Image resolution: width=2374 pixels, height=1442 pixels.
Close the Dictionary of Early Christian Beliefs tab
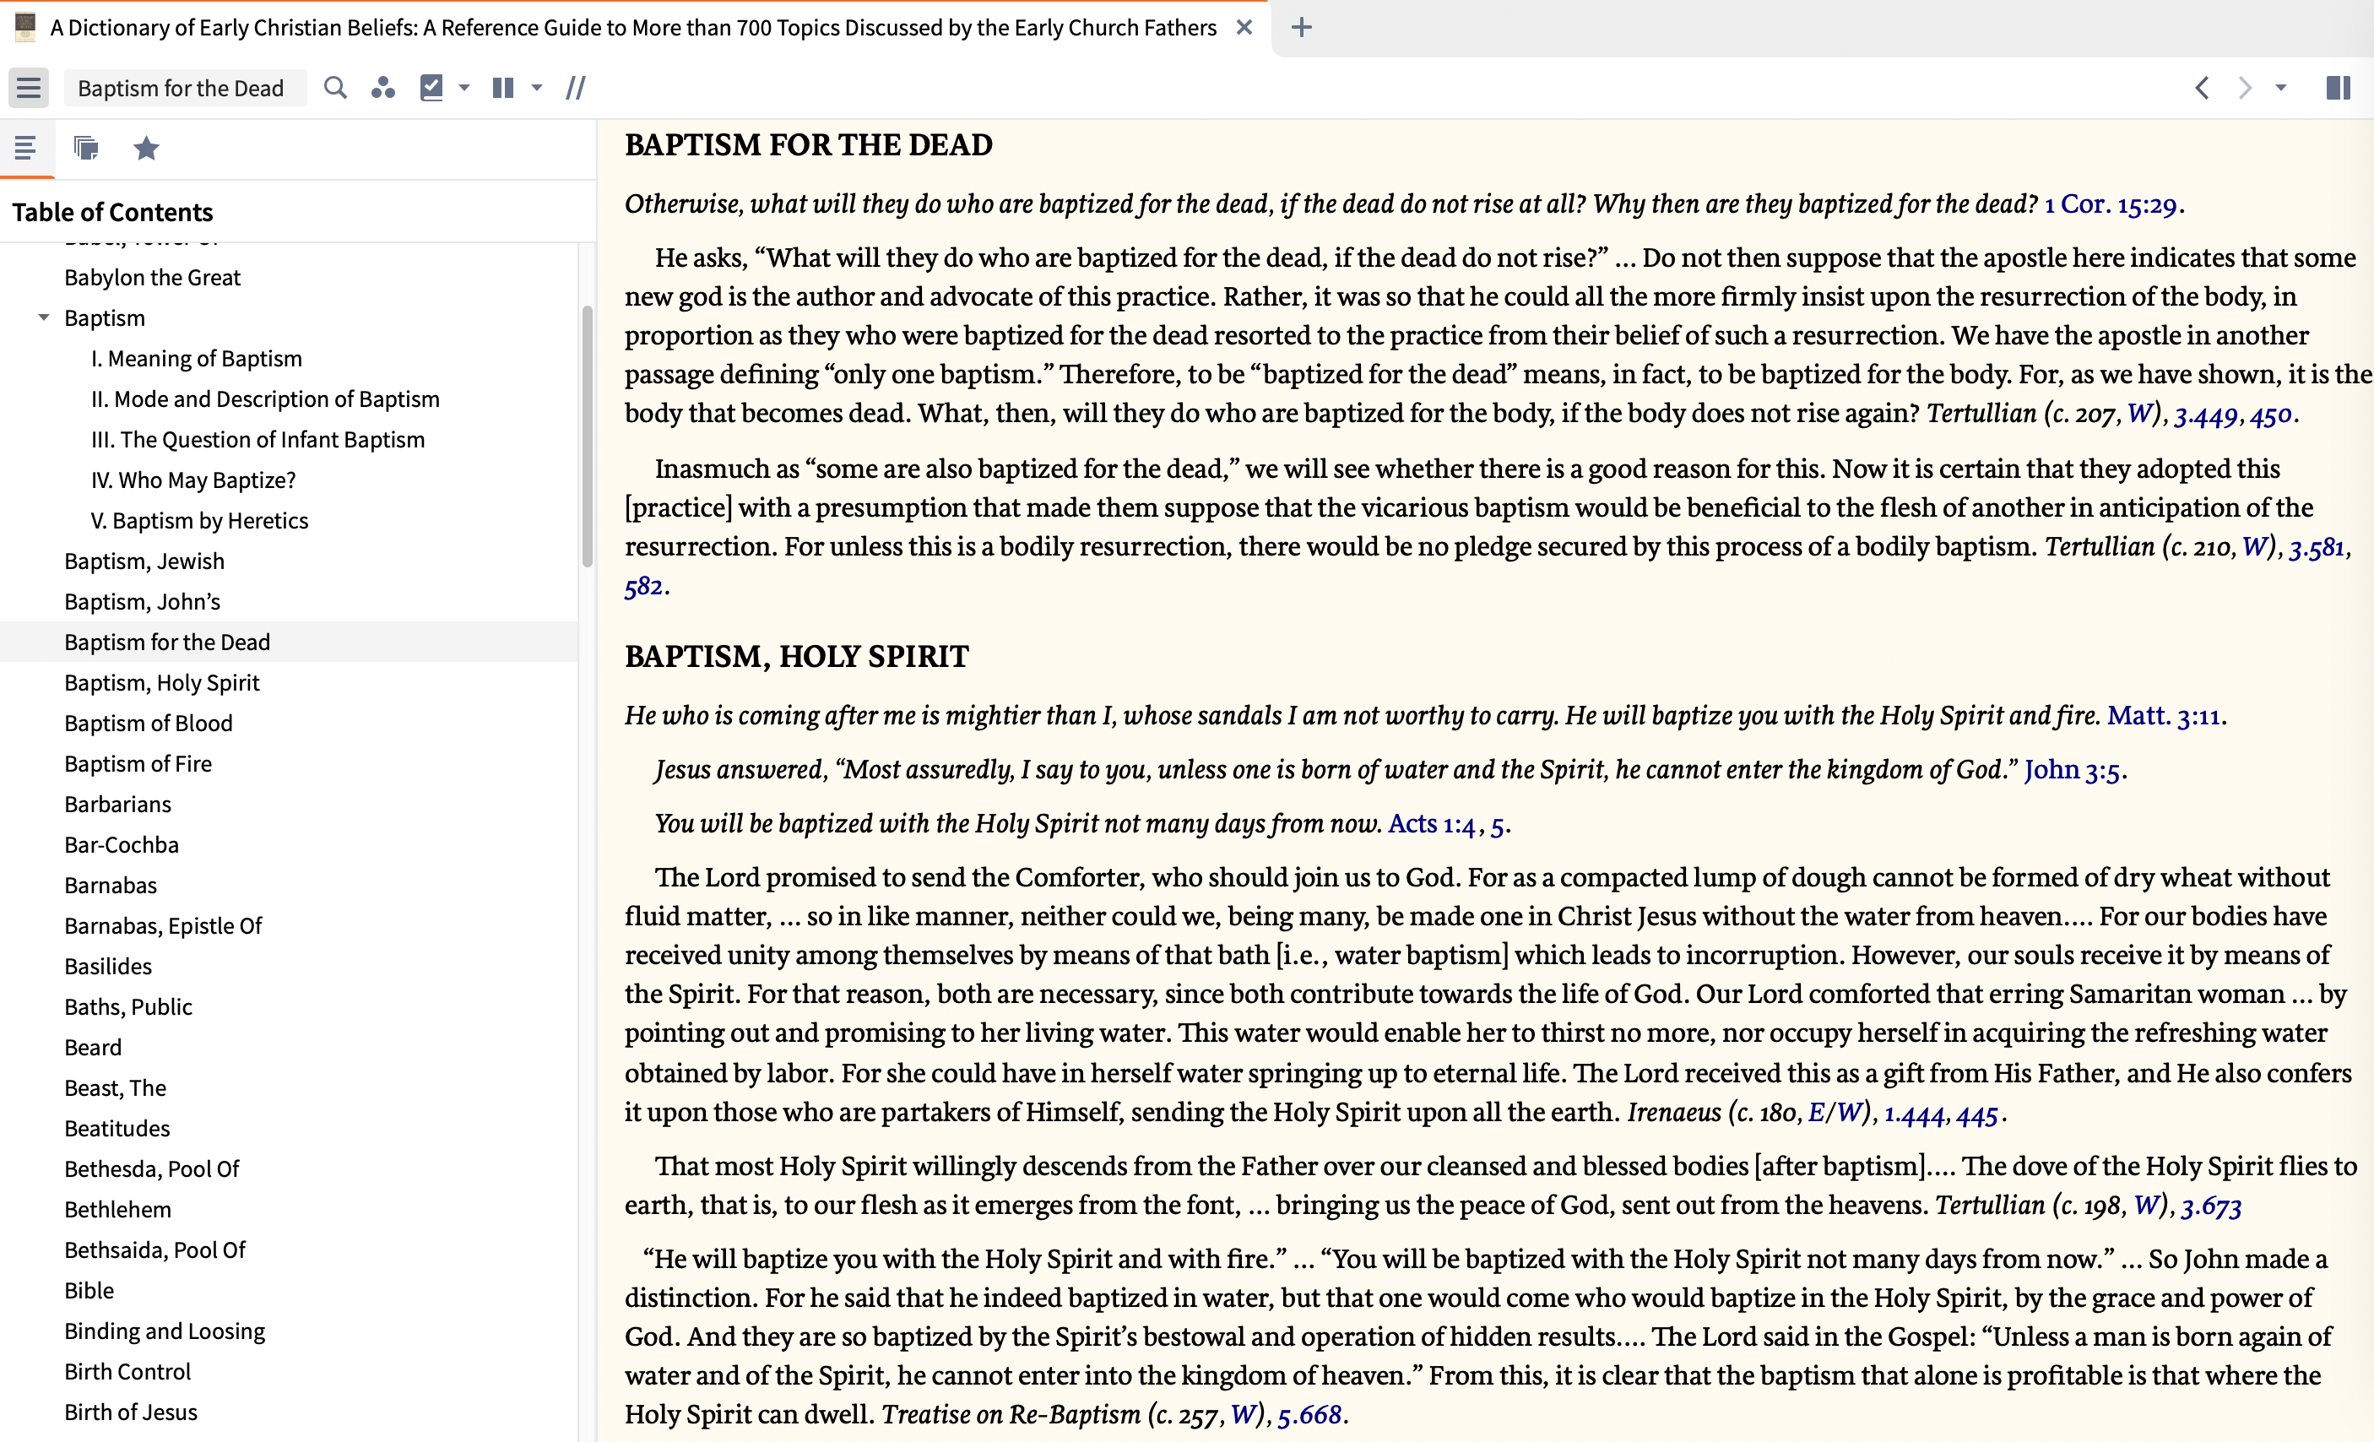tap(1244, 27)
